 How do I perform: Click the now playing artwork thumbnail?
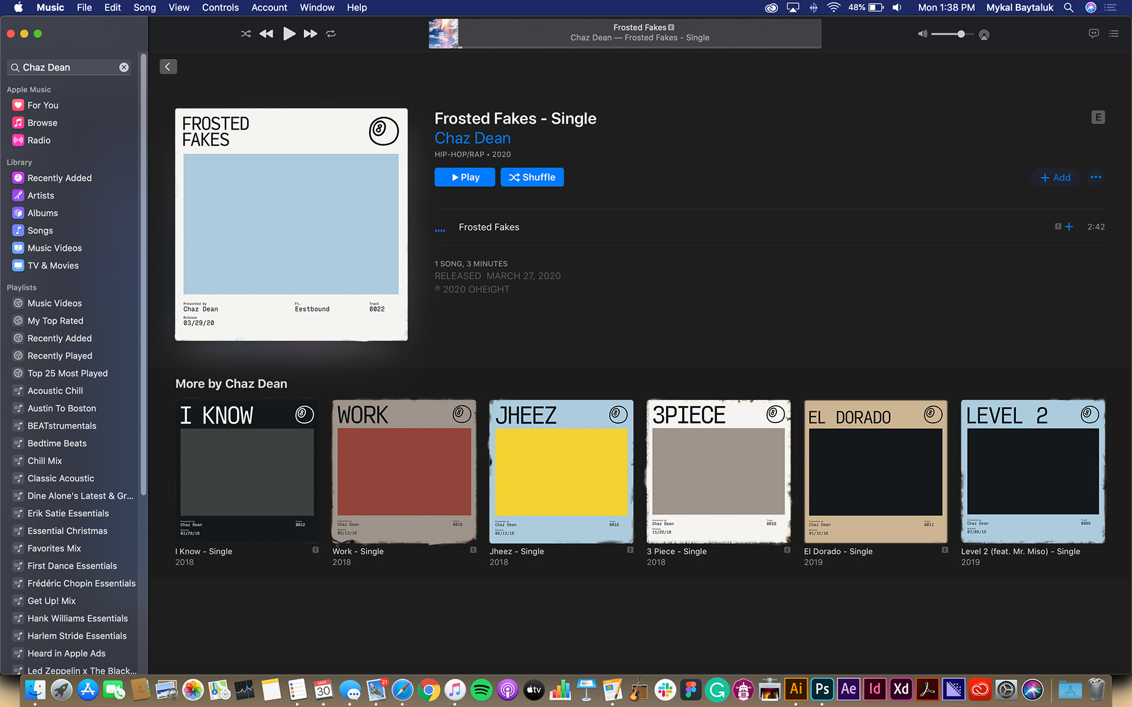click(443, 34)
